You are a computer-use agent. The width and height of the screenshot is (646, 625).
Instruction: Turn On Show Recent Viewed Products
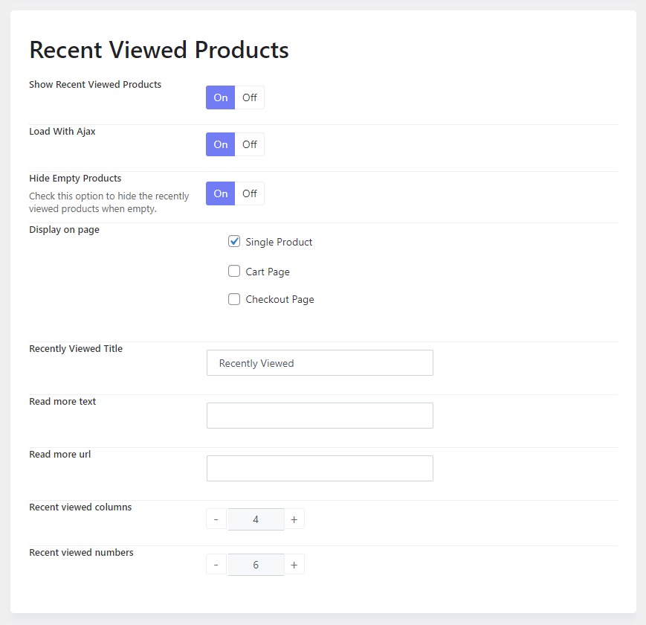point(221,97)
